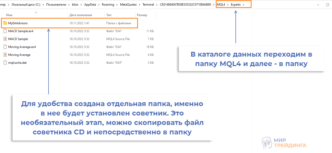Open the address bar history dropdown arrow

[318, 5]
